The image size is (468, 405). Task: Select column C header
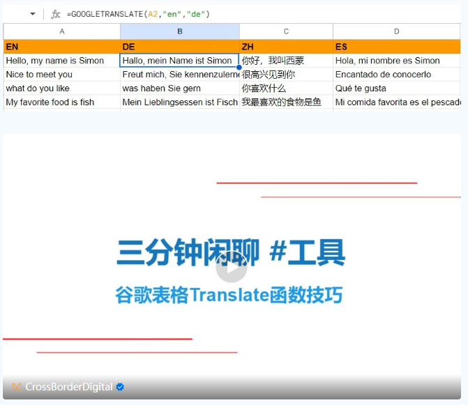point(286,31)
